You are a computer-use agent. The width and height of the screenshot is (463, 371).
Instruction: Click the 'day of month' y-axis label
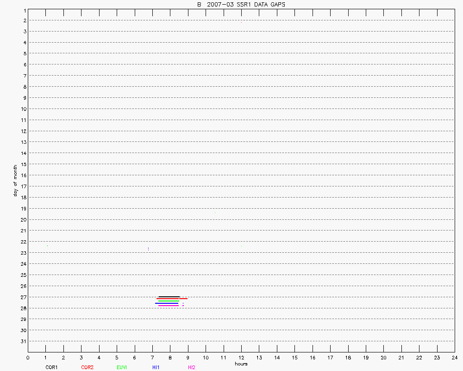click(15, 180)
